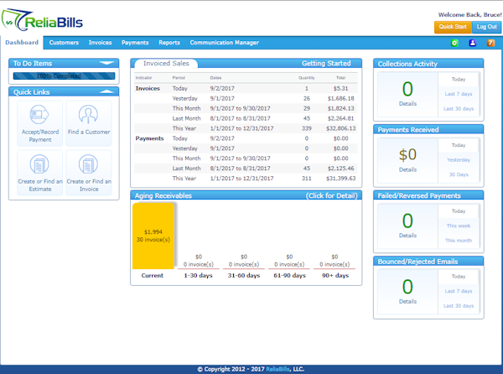Viewport: 503px width, 374px height.
Task: Click Aging Receivables Click for Detail link
Action: tap(331, 195)
